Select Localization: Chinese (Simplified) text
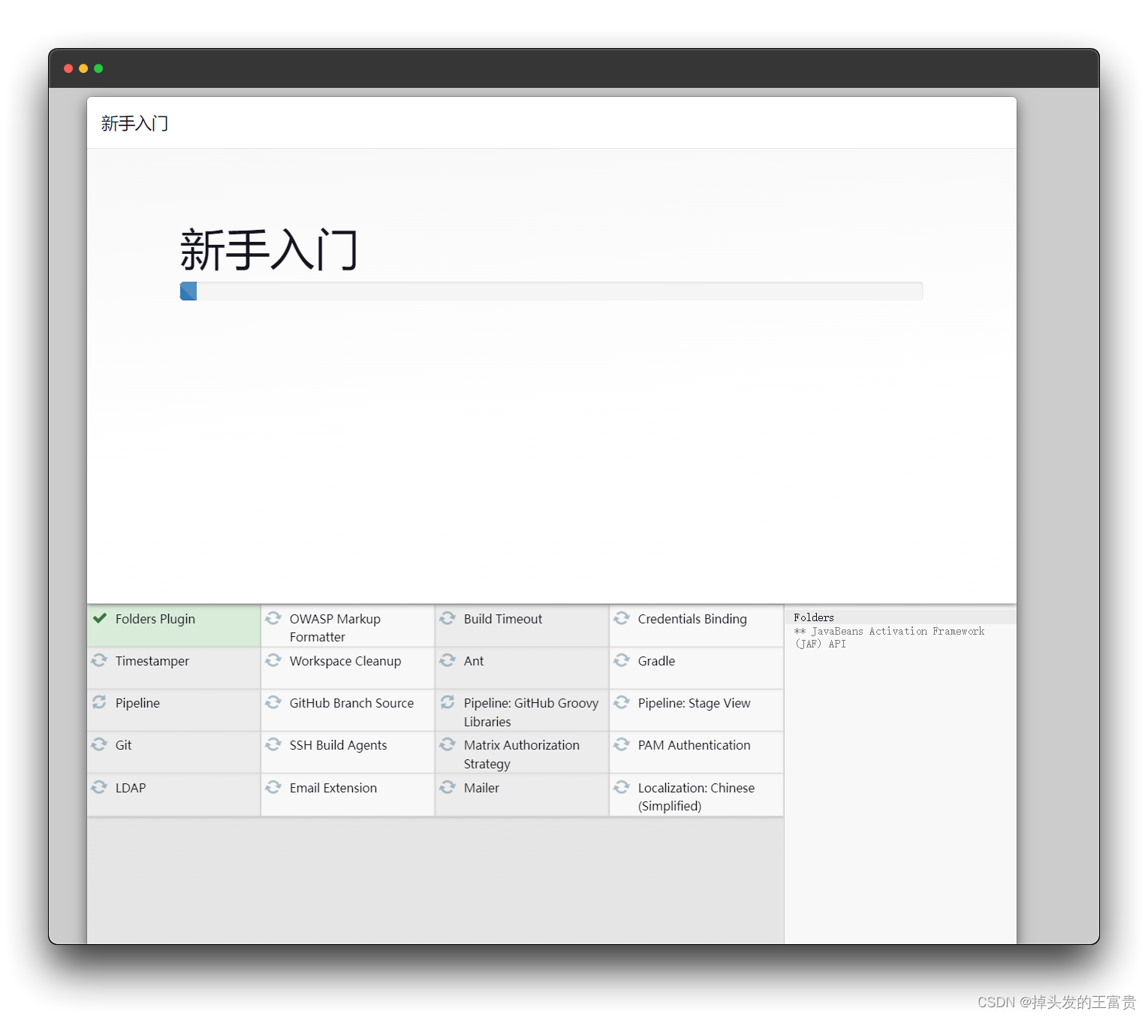 click(696, 797)
